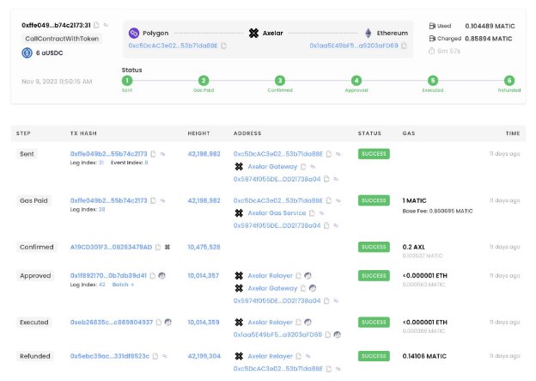Open the Batch link in Approved row
Viewport: 536px width, 381px height.
point(121,284)
